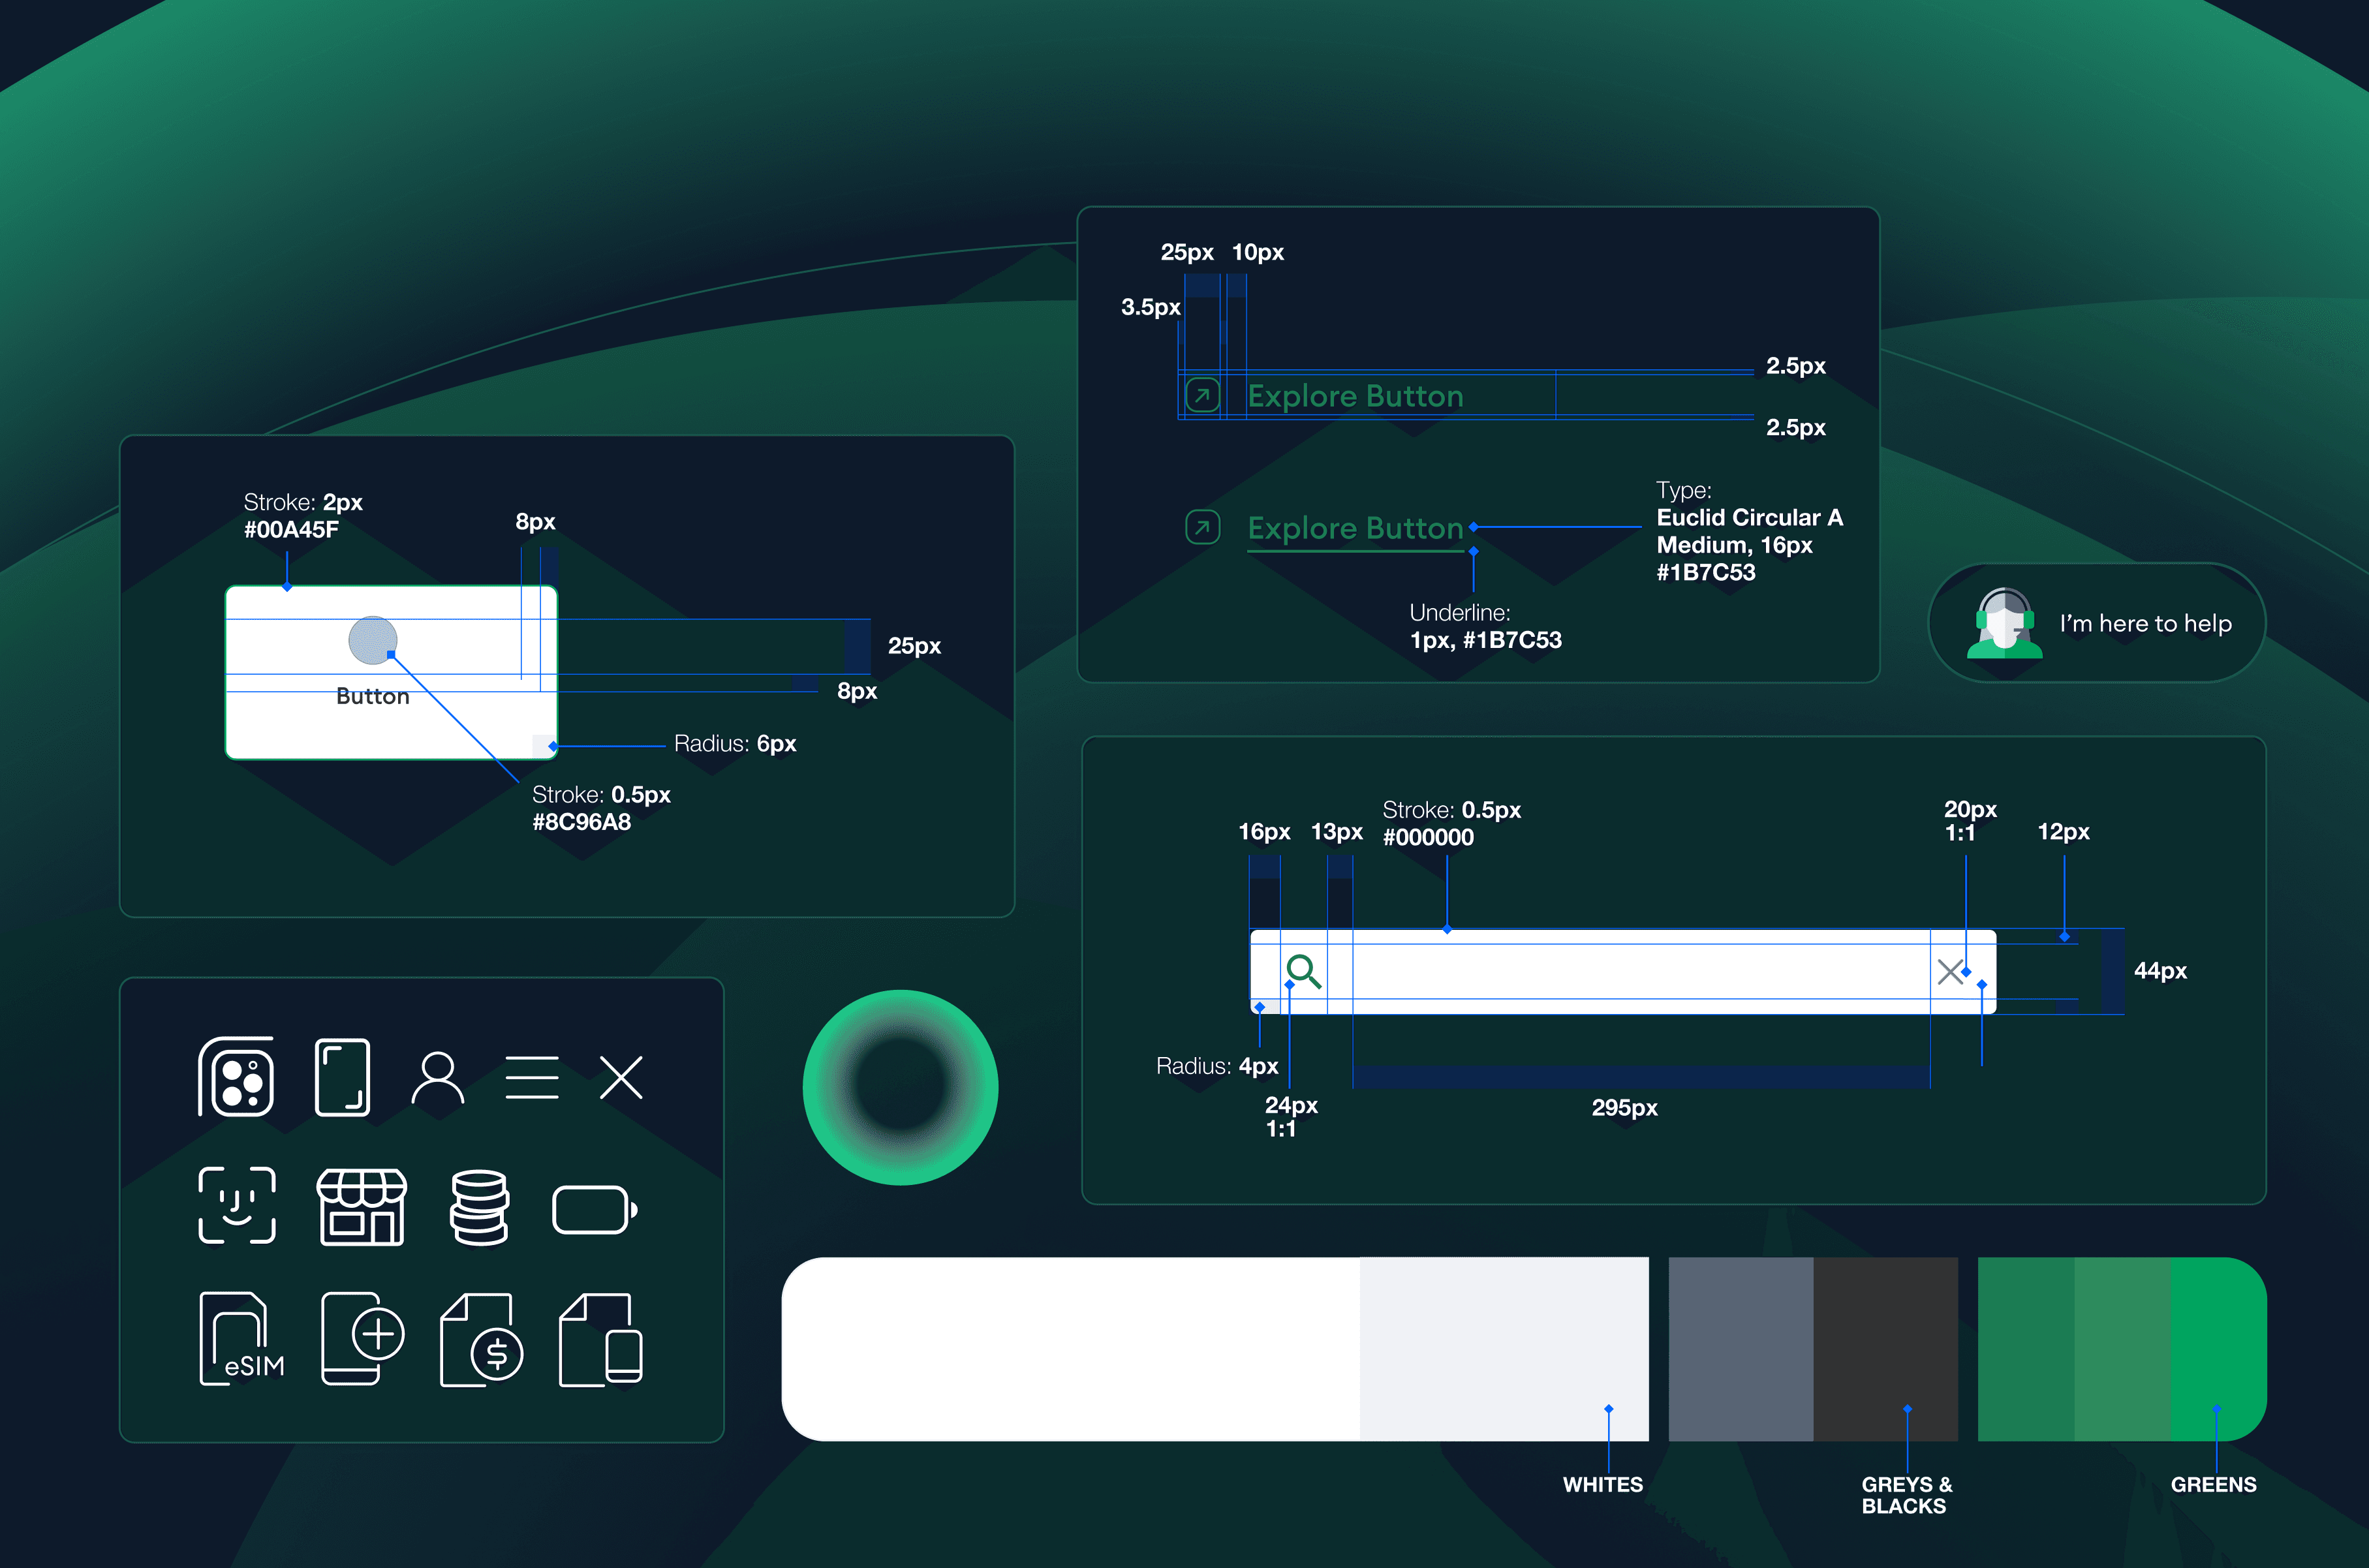Viewport: 2369px width, 1568px height.
Task: Click inside the white search input field
Action: (1623, 971)
